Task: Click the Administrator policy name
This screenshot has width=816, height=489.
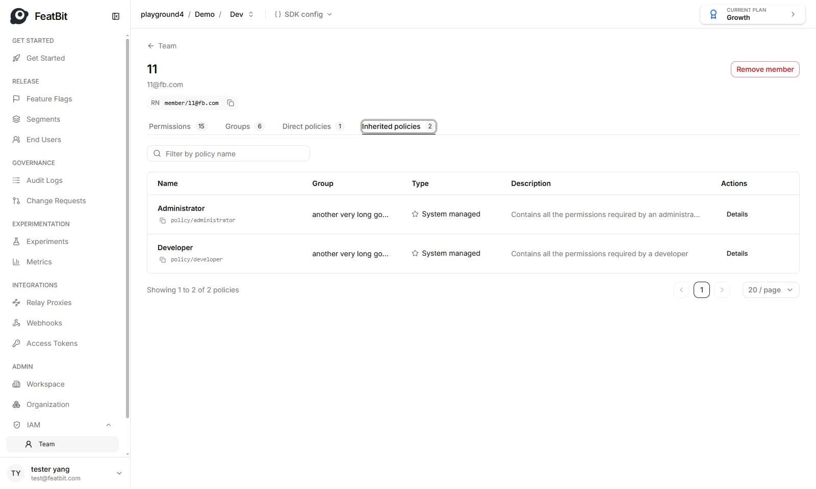Action: point(181,208)
